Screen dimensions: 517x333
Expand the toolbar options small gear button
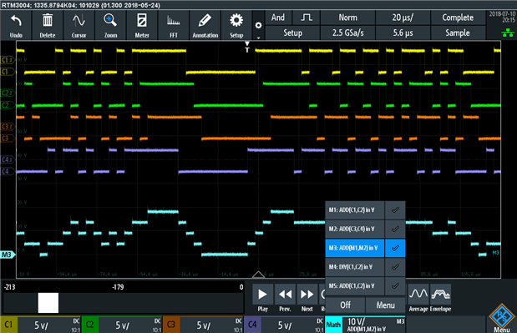(x=259, y=25)
